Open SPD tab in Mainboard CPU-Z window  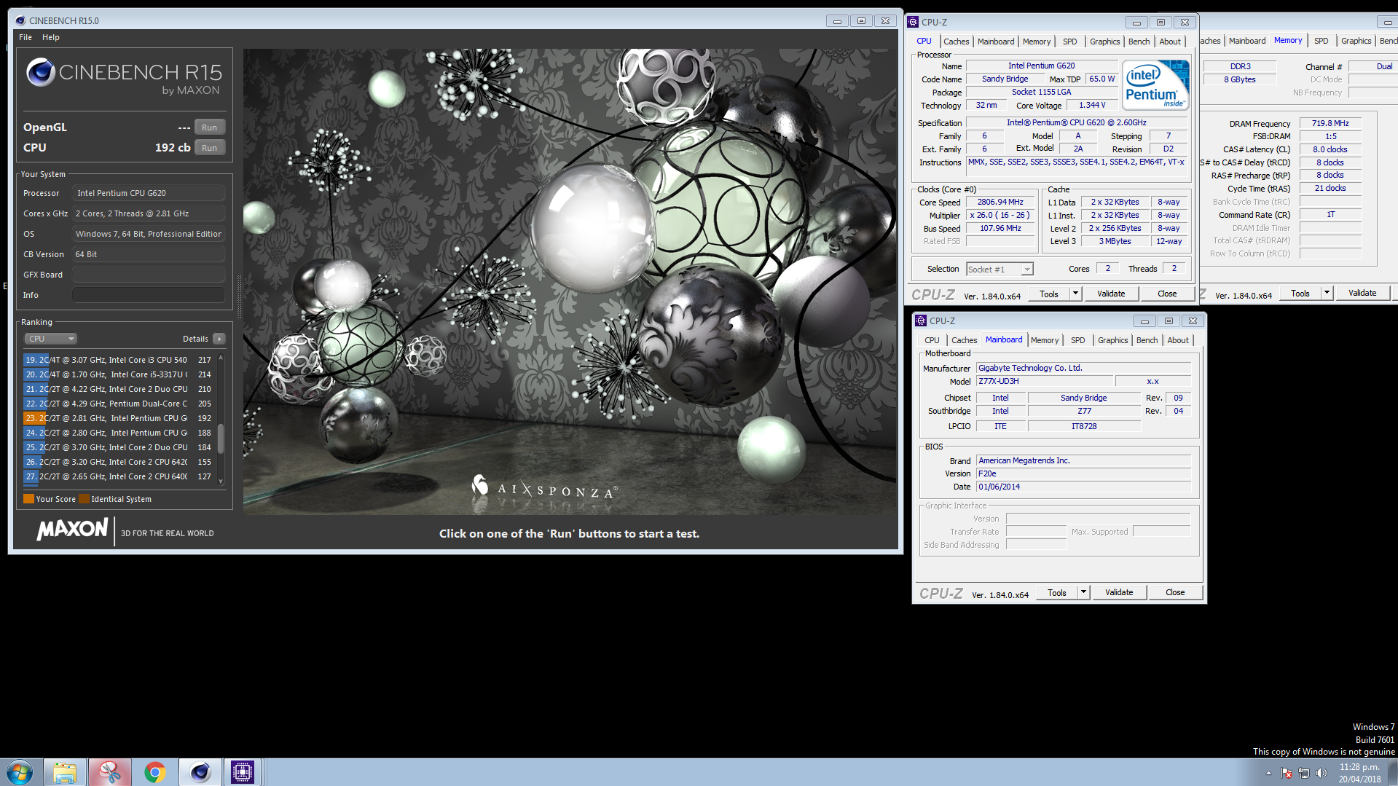[1077, 340]
